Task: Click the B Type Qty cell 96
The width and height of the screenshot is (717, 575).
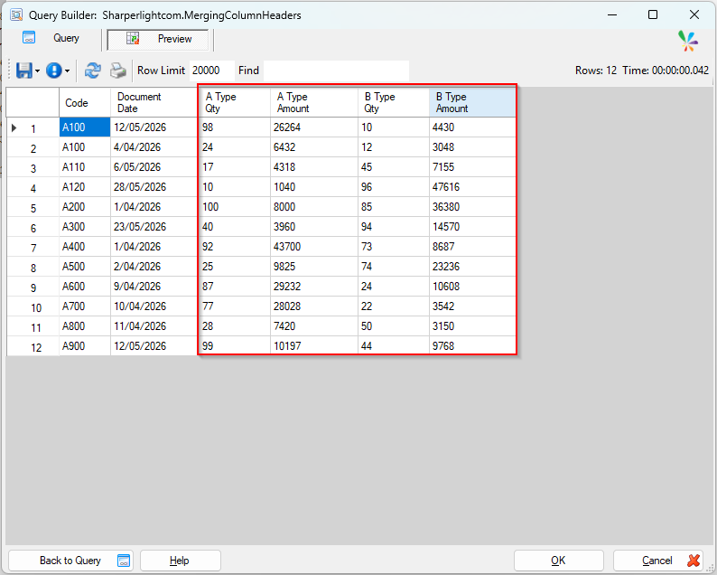Action: pos(394,187)
